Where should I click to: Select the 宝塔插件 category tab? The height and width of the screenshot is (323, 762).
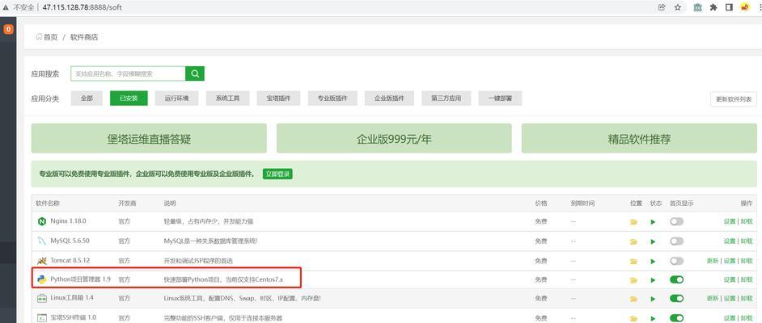click(278, 99)
